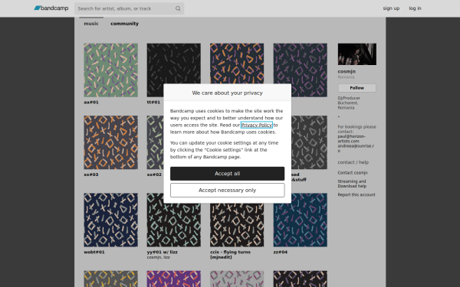
Task: Click Report this account
Action: click(x=356, y=194)
